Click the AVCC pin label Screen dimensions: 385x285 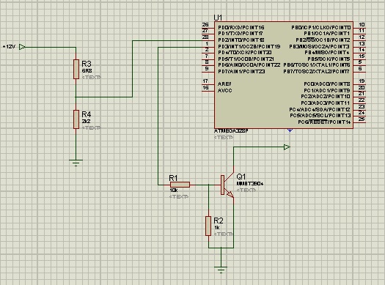(x=224, y=91)
